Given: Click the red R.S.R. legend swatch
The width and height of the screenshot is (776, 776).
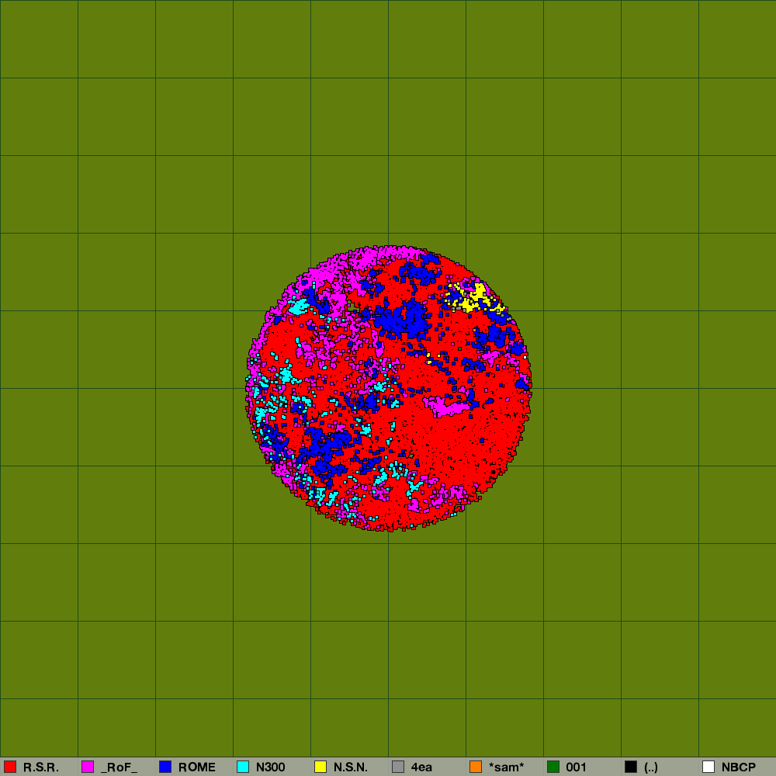Looking at the screenshot, I should pyautogui.click(x=10, y=767).
